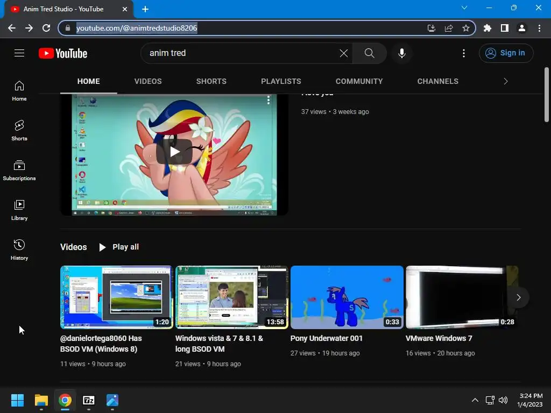
Task: Open Shorts in the sidebar
Action: [x=19, y=131]
